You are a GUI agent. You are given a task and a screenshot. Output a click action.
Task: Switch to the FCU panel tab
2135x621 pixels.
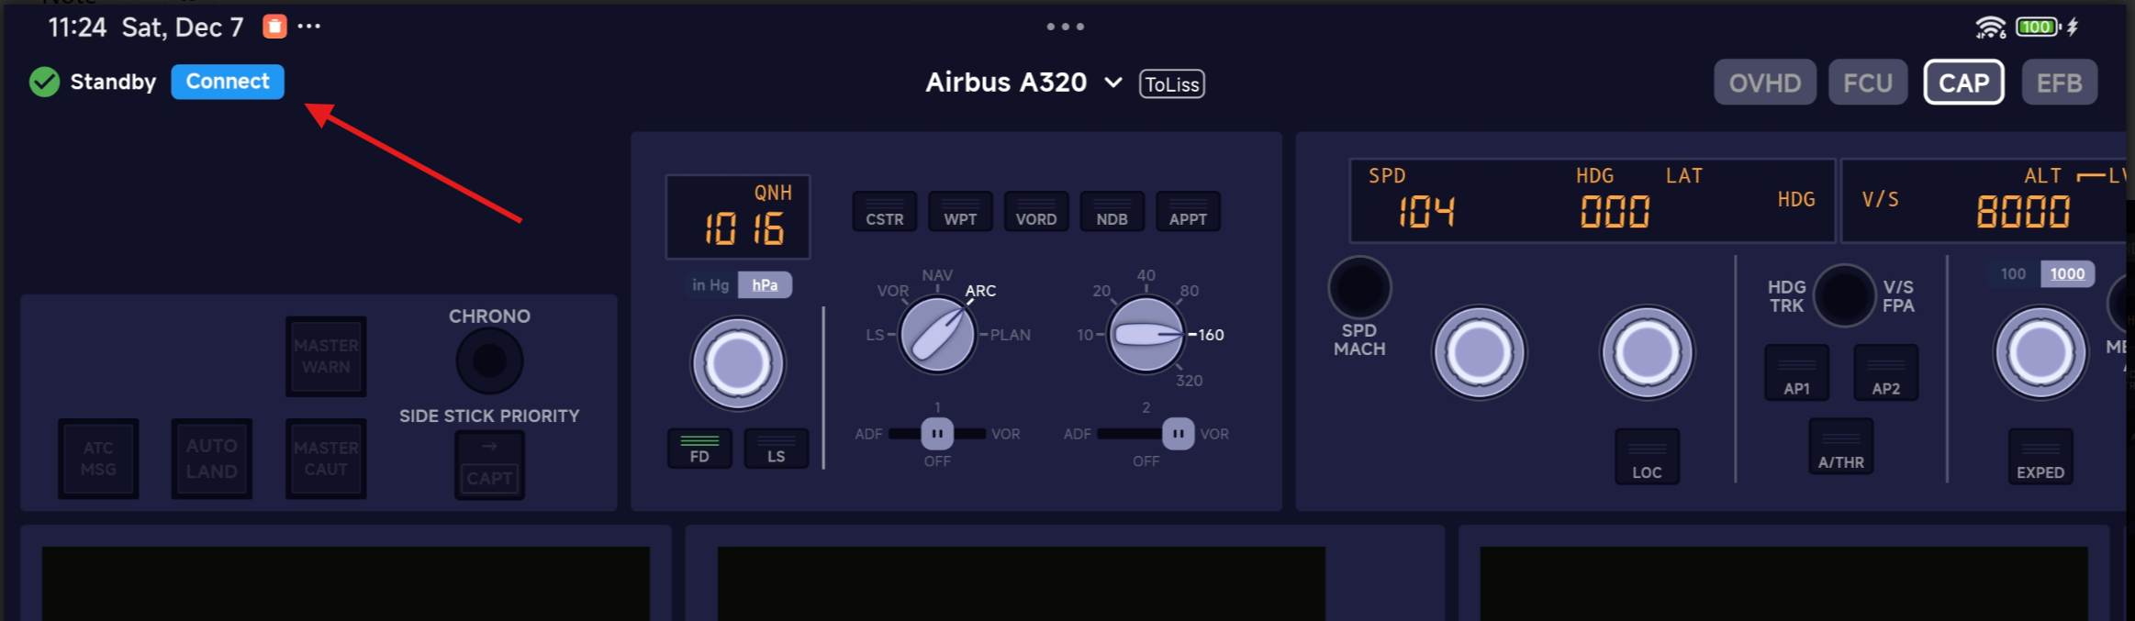tap(1867, 83)
